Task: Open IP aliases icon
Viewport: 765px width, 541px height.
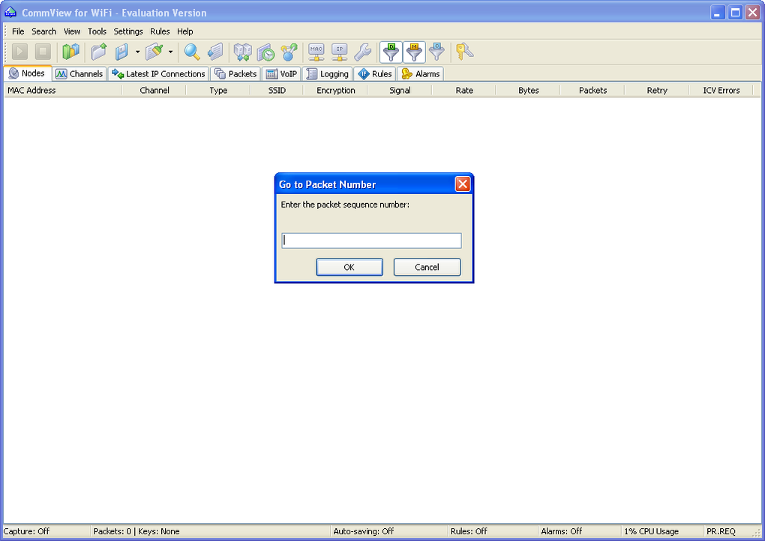Action: tap(340, 52)
